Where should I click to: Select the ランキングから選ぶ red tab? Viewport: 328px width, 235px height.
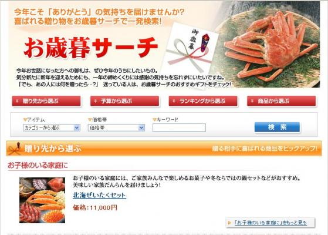click(203, 101)
